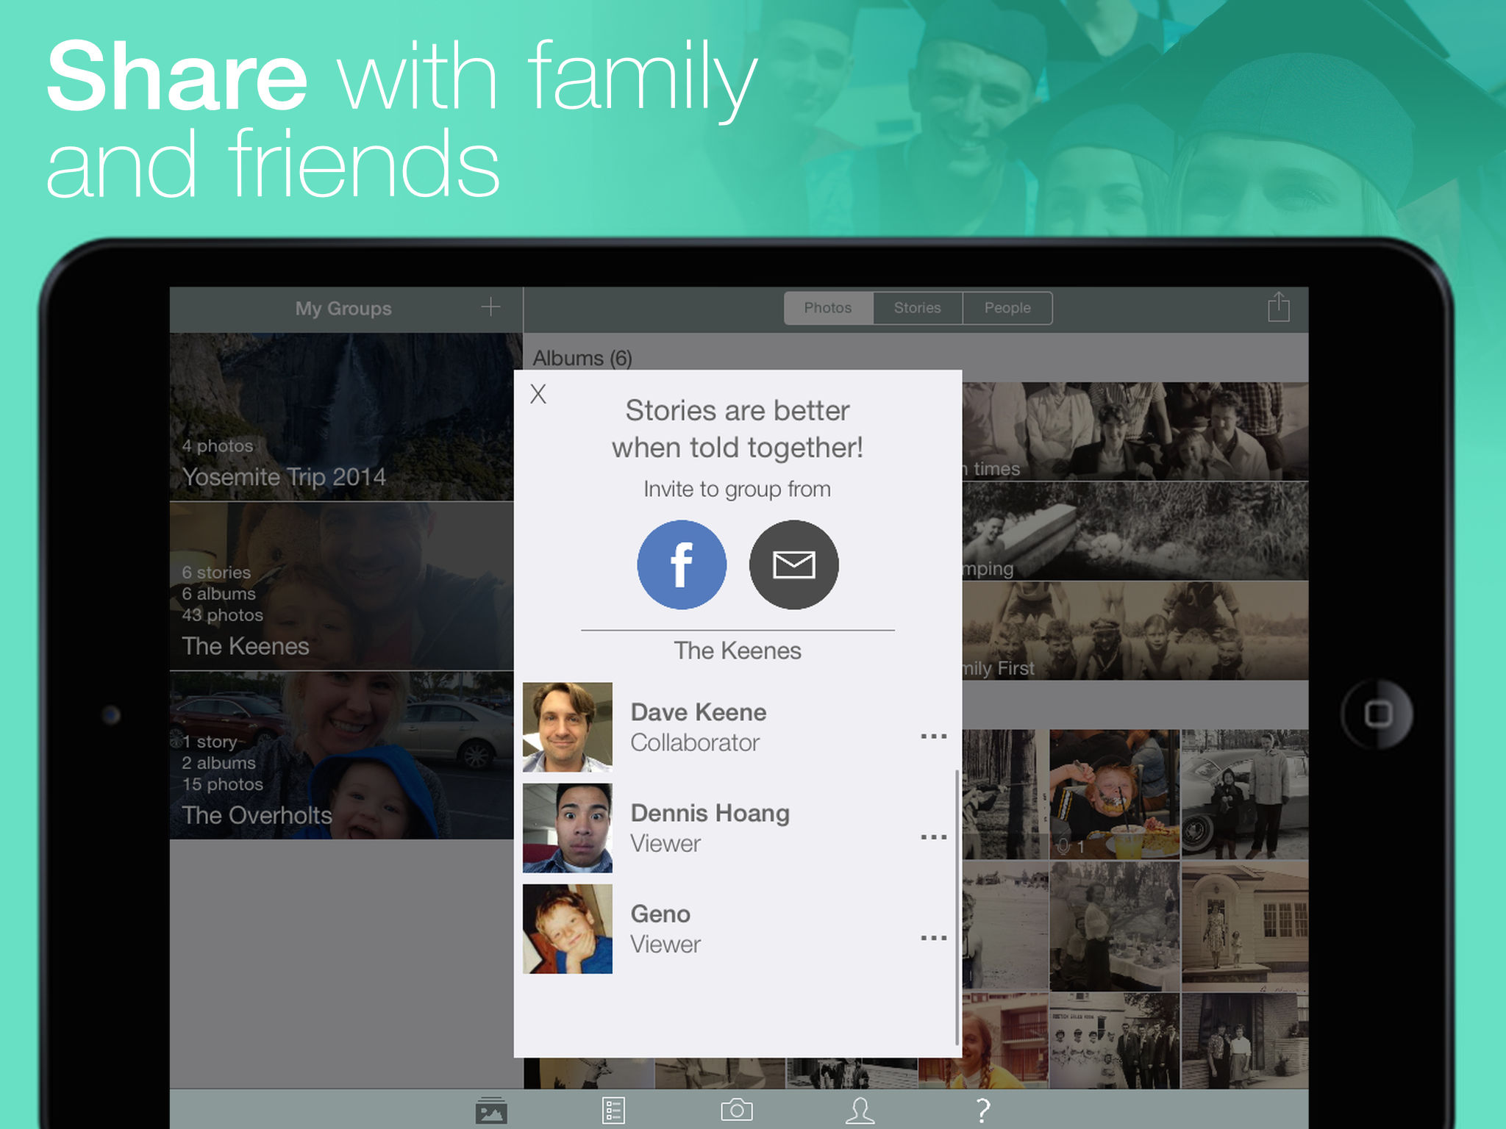Open options for Dave Keene
This screenshot has width=1506, height=1129.
point(933,736)
